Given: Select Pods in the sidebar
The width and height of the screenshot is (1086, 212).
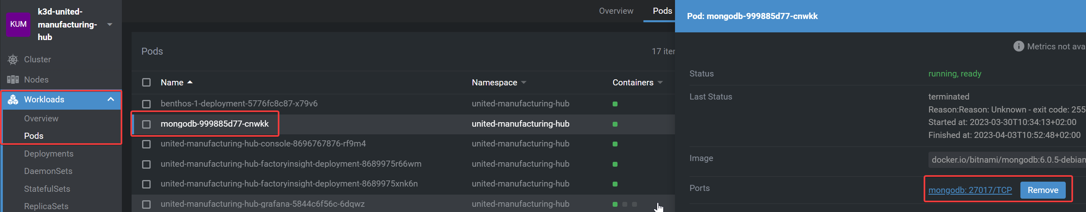Looking at the screenshot, I should (34, 136).
